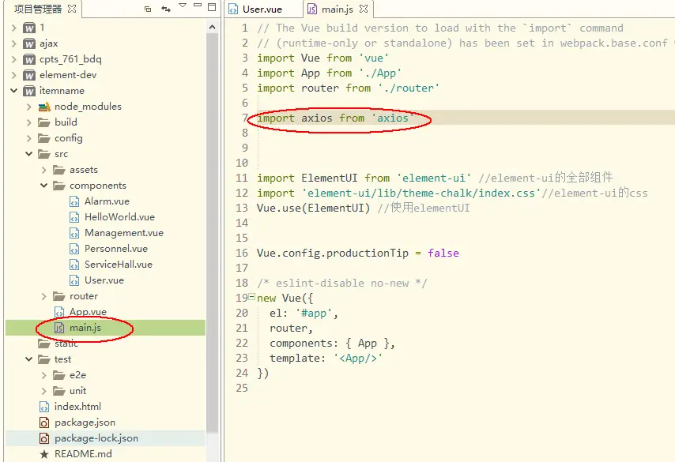Close the project manager view tab
Image resolution: width=675 pixels, height=462 pixels.
72,9
